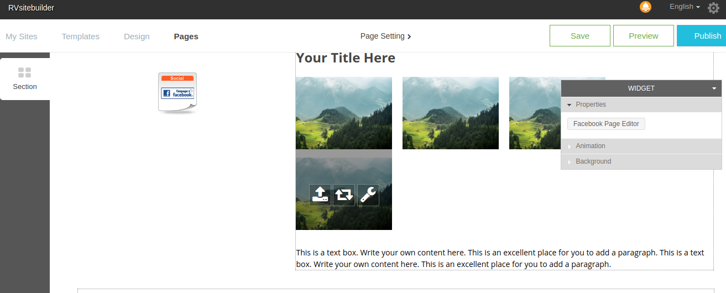Click the Section grid icon in the sidebar
Image resolution: width=726 pixels, height=293 pixels.
click(x=24, y=72)
